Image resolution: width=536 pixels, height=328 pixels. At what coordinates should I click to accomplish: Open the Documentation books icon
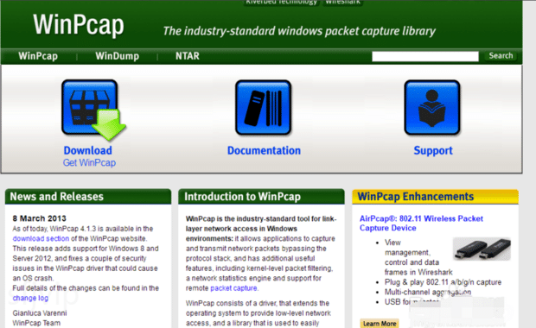click(x=263, y=108)
